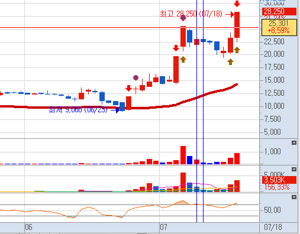Click the brown up arrow under the 07/18 candle
The height and width of the screenshot is (234, 300).
tap(237, 50)
